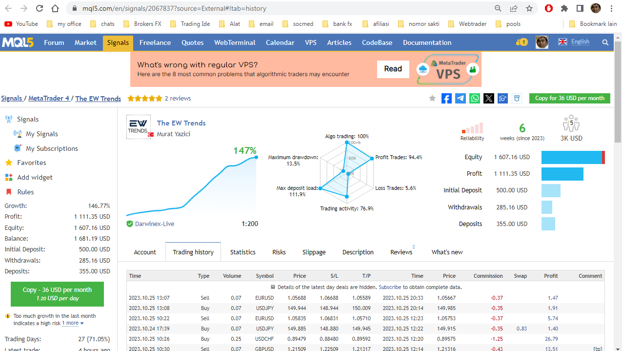Share the signal on Facebook

point(446,98)
